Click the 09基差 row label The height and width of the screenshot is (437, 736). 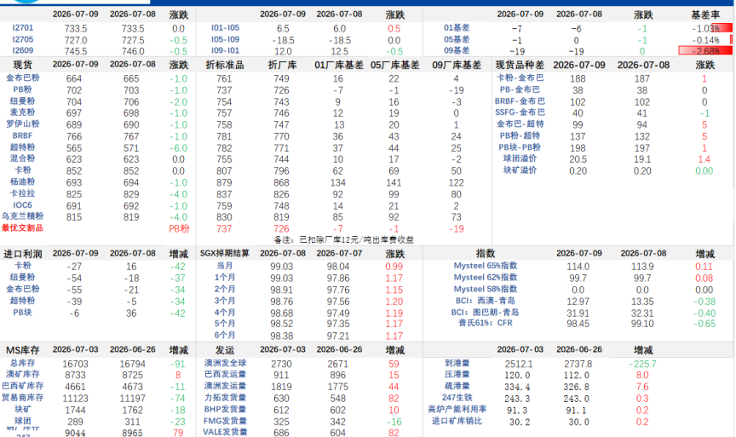pos(457,51)
